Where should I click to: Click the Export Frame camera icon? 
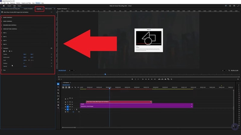tap(165, 79)
